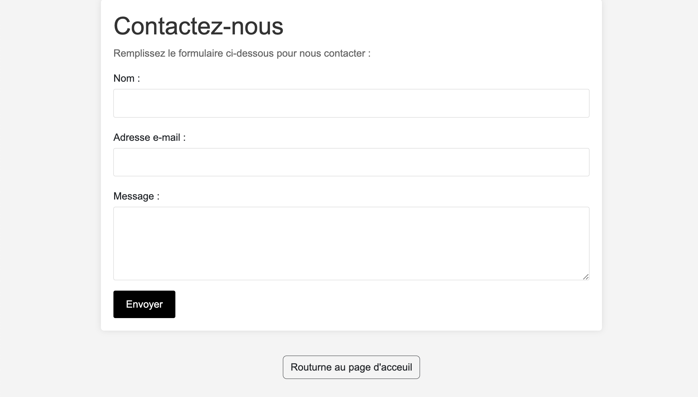
Task: Click the word 'contacter' in subtitle
Action: (344, 54)
